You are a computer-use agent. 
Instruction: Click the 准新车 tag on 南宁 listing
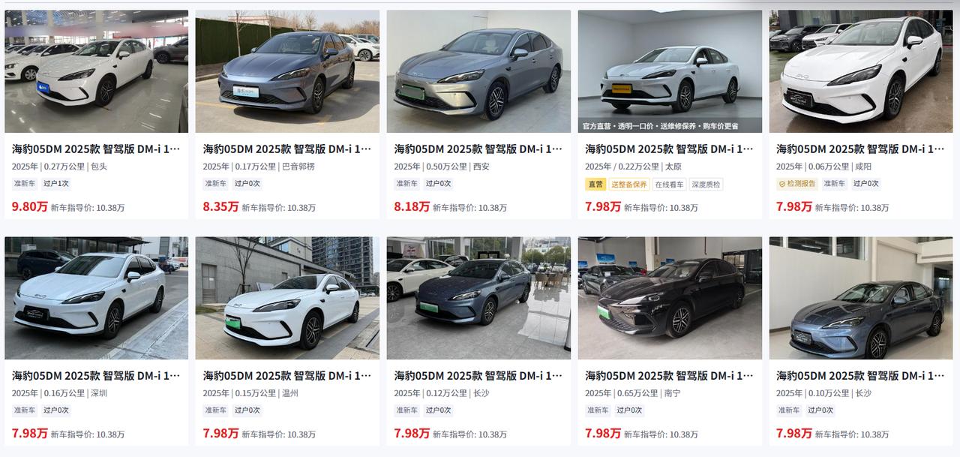point(598,410)
